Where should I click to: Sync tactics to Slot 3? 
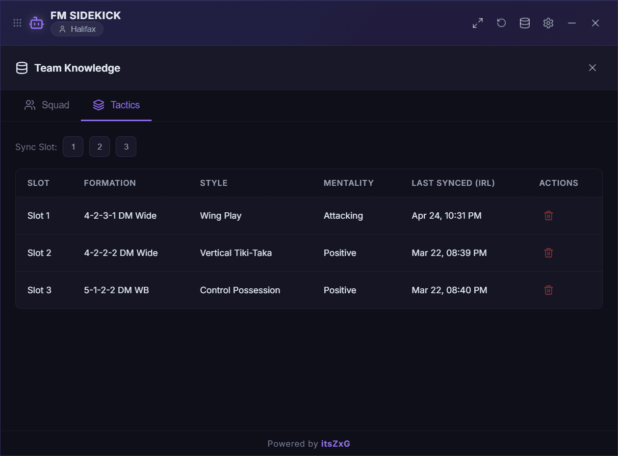pyautogui.click(x=126, y=146)
